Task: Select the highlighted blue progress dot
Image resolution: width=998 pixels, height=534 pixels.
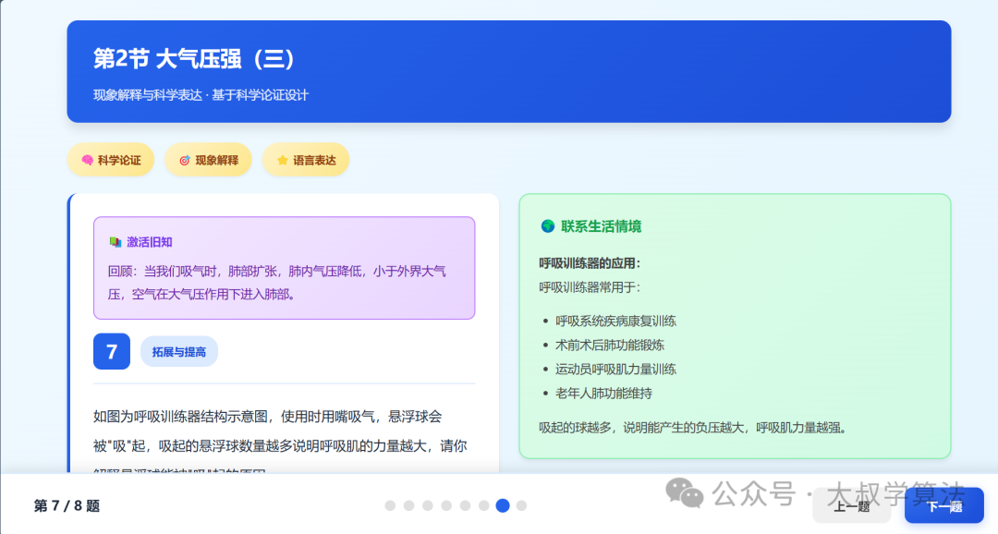Action: [502, 505]
